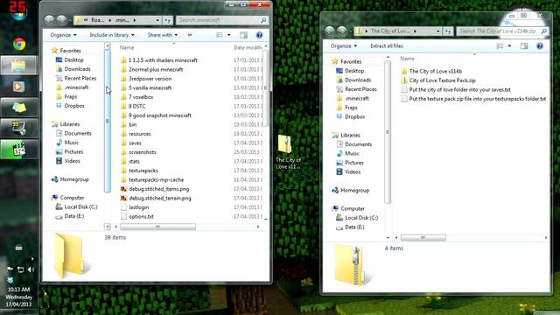The width and height of the screenshot is (560, 315).
Task: Select the saves folder
Action: [x=135, y=143]
